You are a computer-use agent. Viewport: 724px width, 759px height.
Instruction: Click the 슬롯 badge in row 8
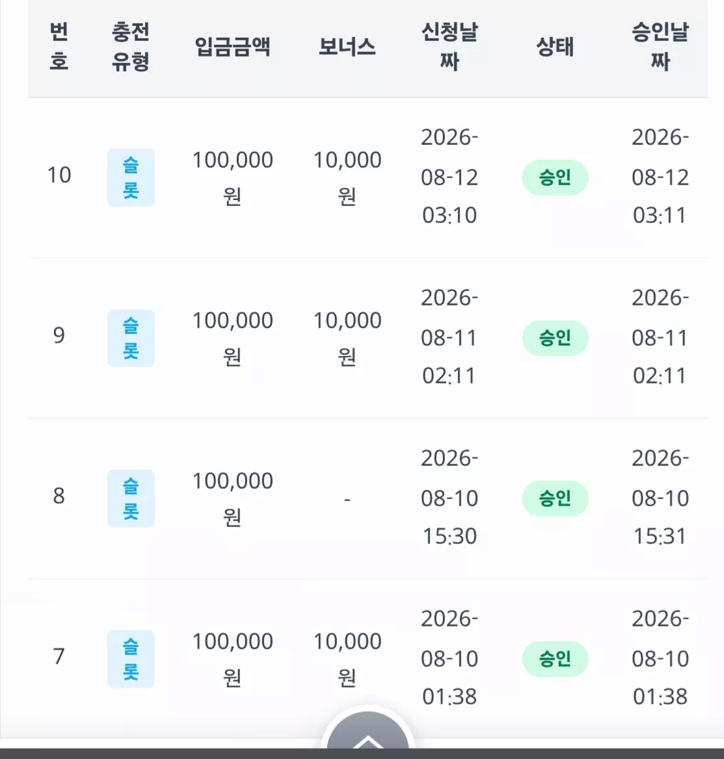click(131, 498)
